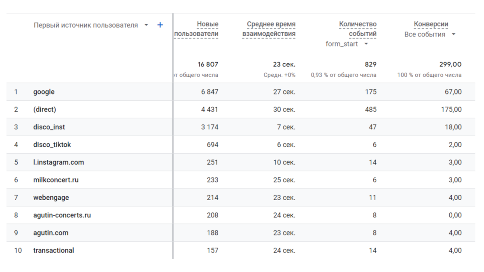Select the (direct) source row
Image resolution: width=484 pixels, height=272 pixels.
point(44,110)
